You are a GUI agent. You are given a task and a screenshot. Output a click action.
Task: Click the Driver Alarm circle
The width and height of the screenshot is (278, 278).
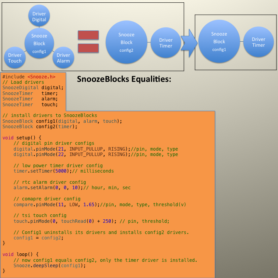tap(63, 58)
